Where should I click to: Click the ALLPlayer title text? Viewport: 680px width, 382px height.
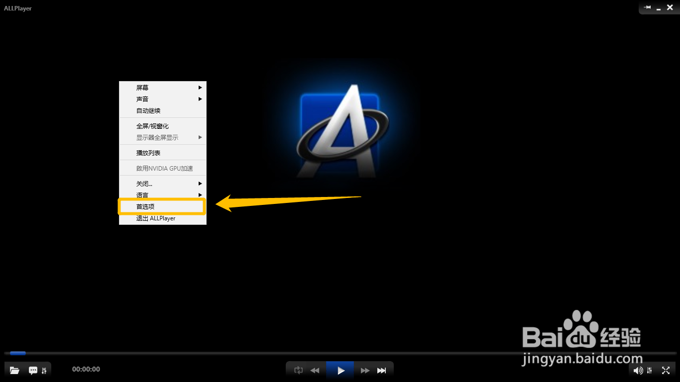click(18, 8)
